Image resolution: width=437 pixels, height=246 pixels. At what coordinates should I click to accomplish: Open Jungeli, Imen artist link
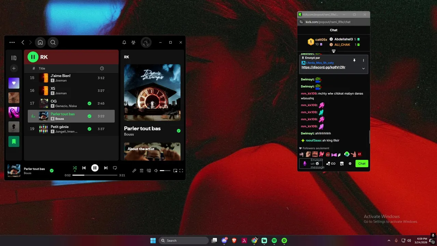click(66, 132)
